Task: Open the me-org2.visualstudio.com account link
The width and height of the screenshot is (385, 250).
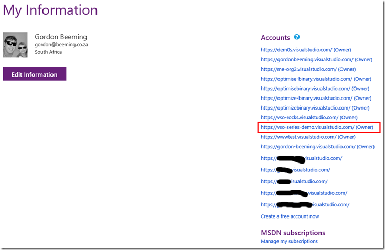Action: coord(308,69)
